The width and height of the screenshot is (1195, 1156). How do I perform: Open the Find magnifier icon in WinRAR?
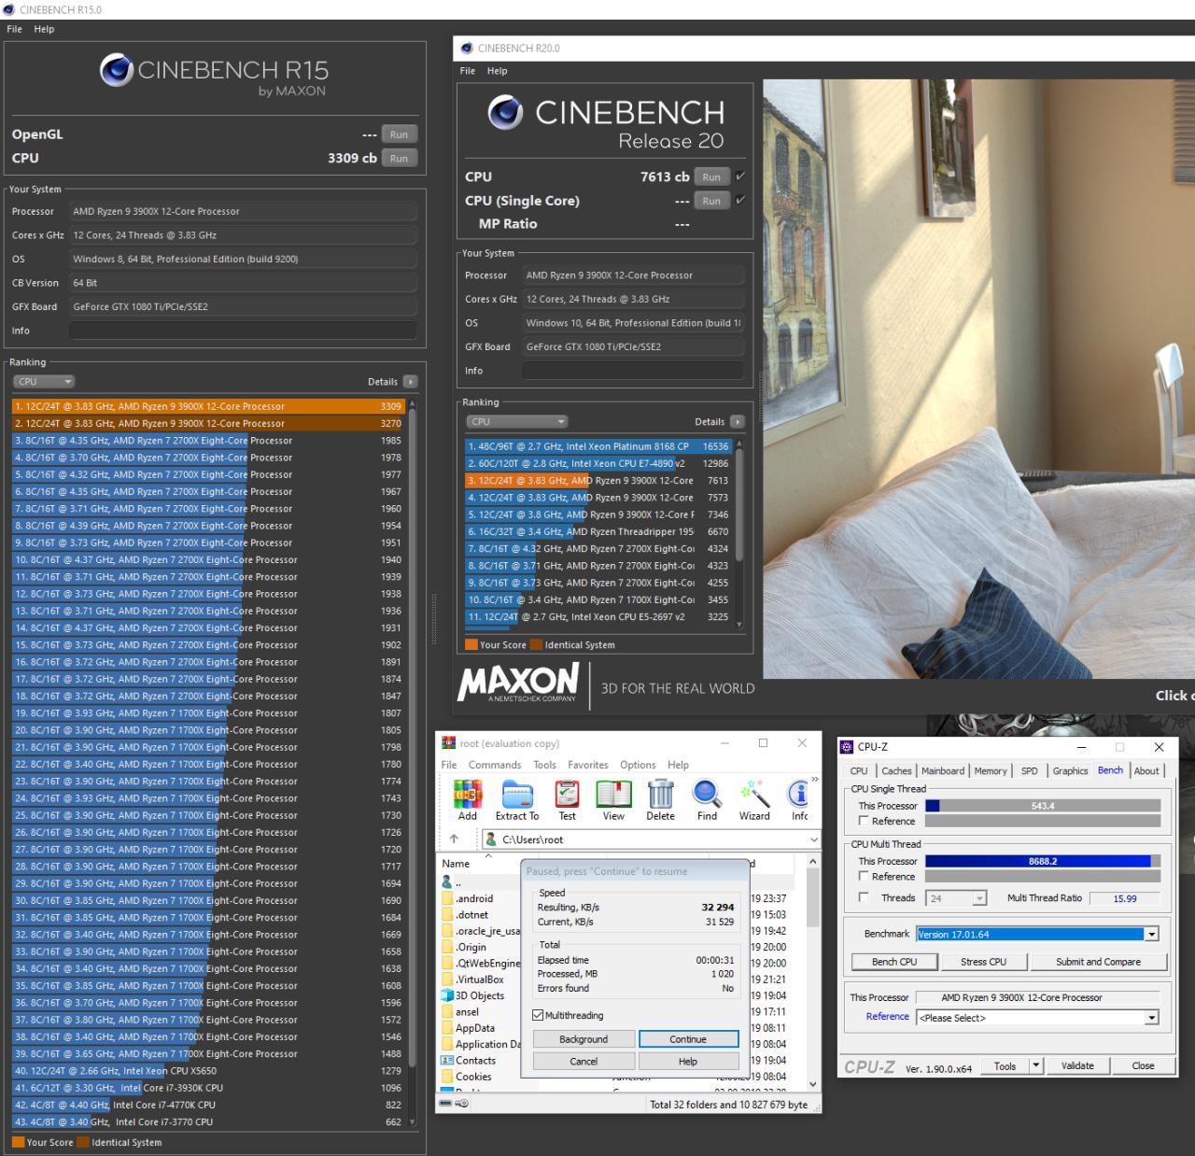tap(707, 794)
